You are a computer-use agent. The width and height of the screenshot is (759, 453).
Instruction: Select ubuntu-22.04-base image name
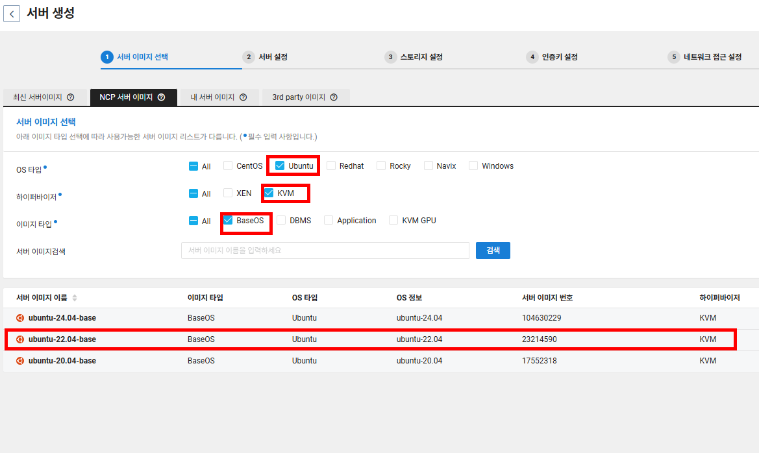pyautogui.click(x=62, y=339)
